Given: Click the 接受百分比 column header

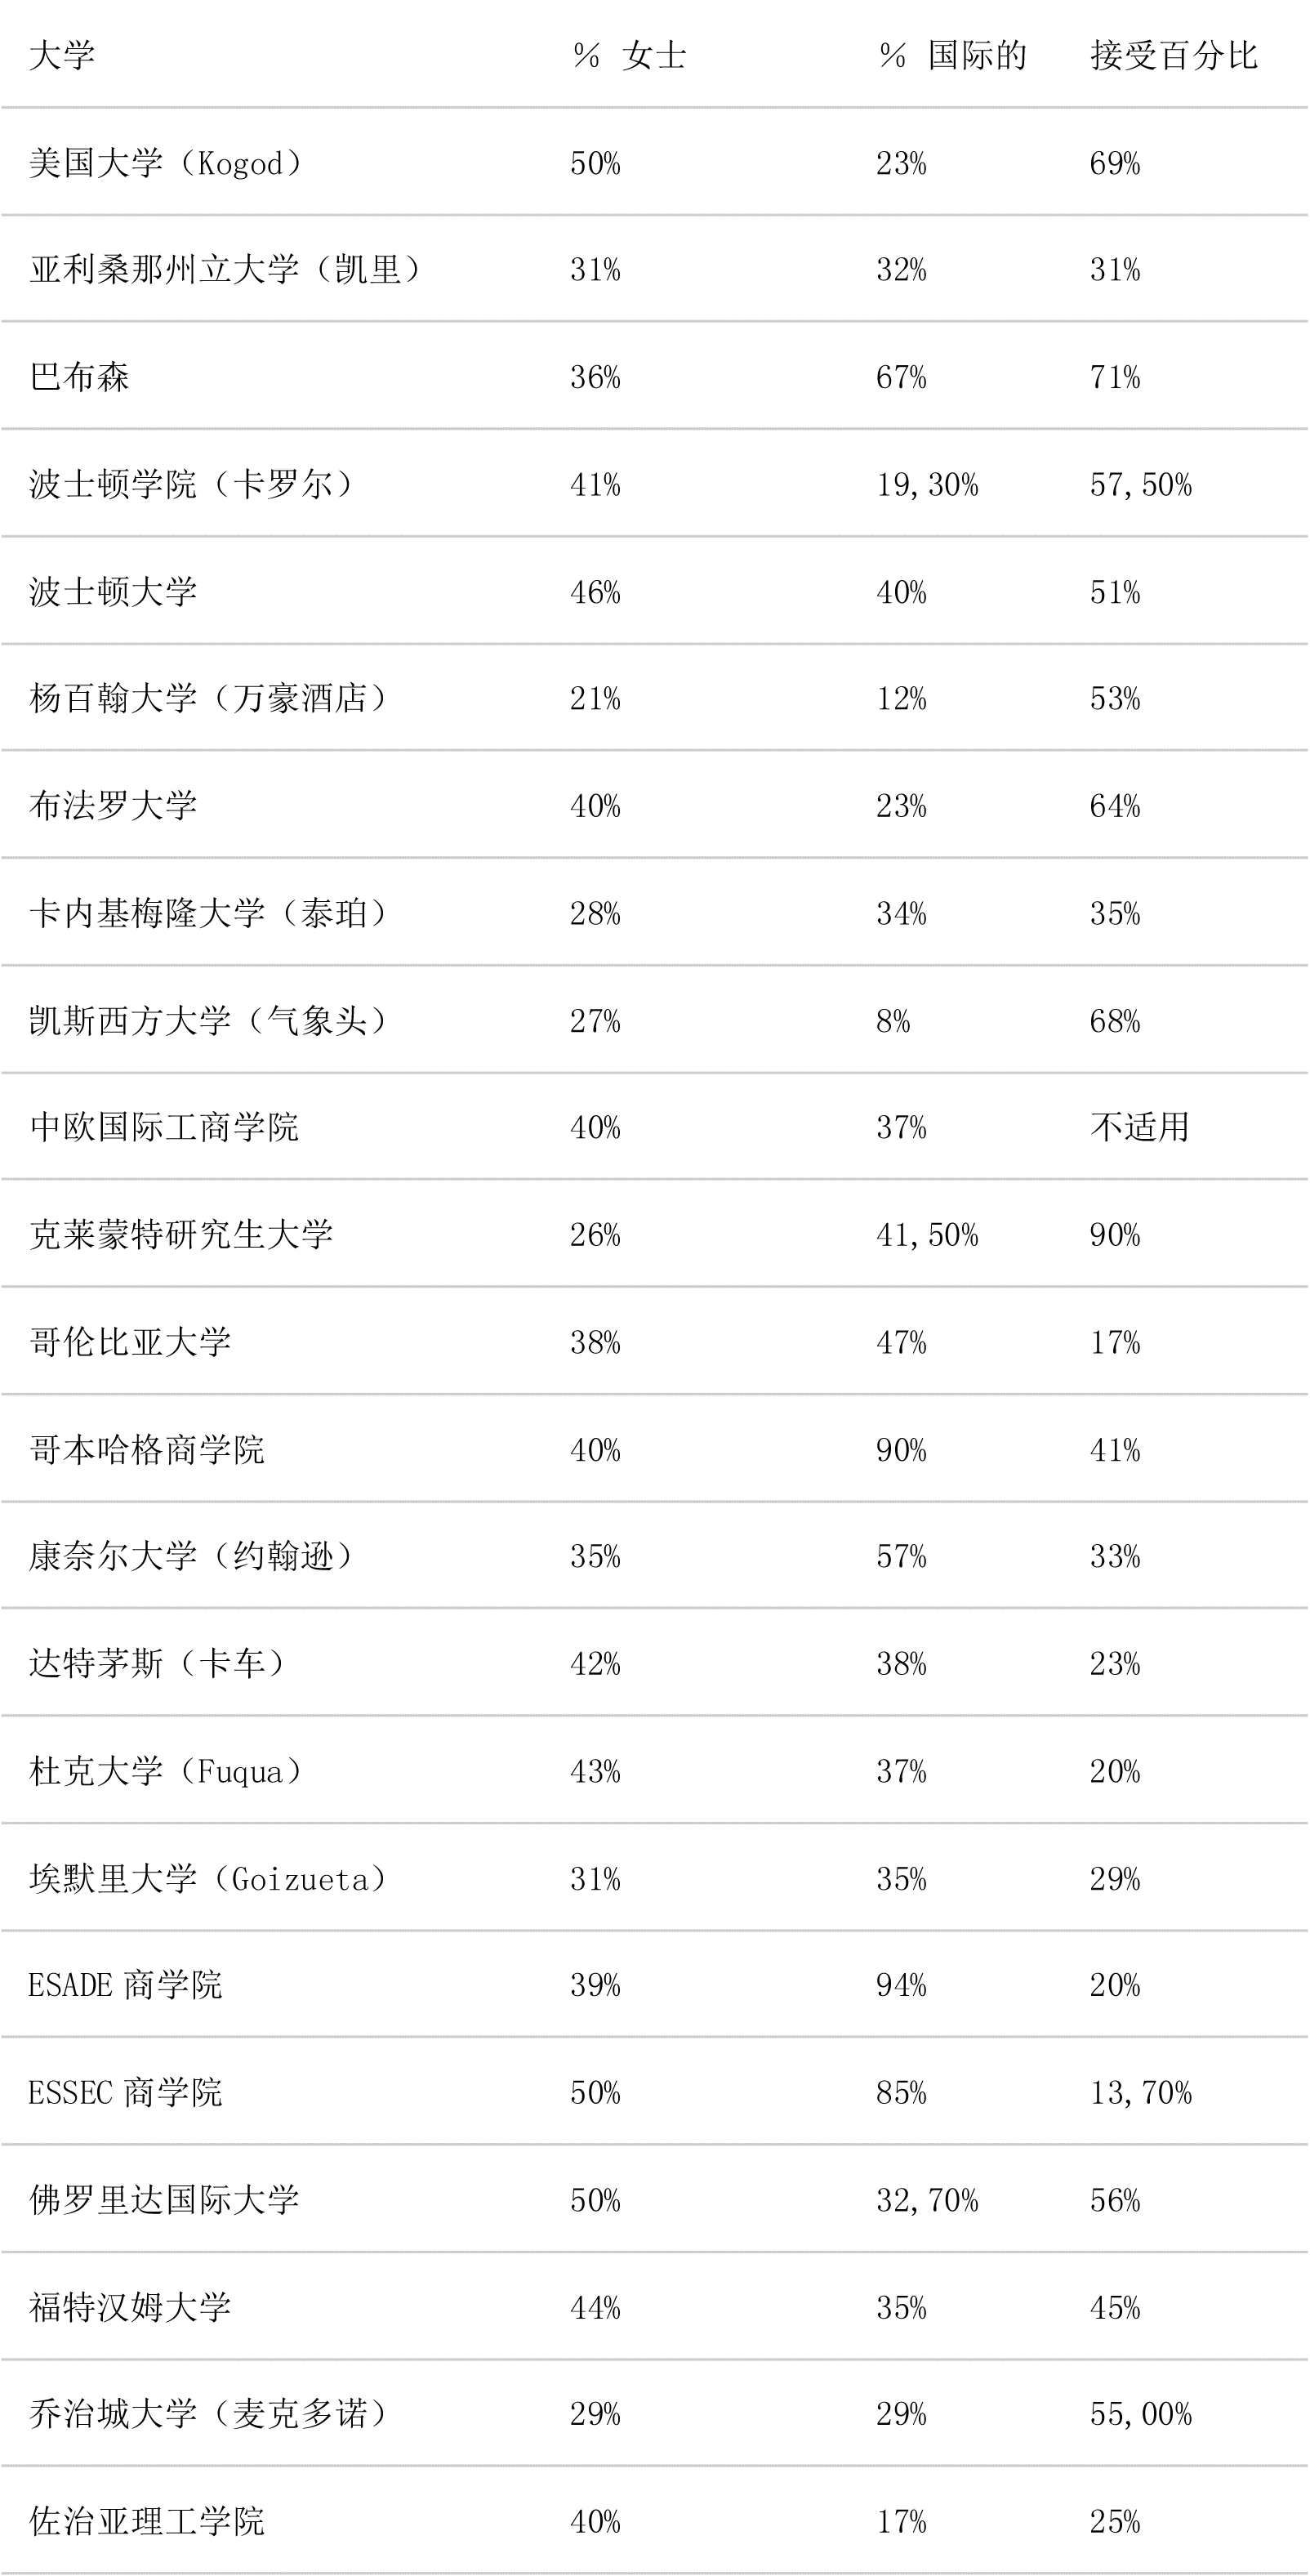Looking at the screenshot, I should click(x=1174, y=55).
